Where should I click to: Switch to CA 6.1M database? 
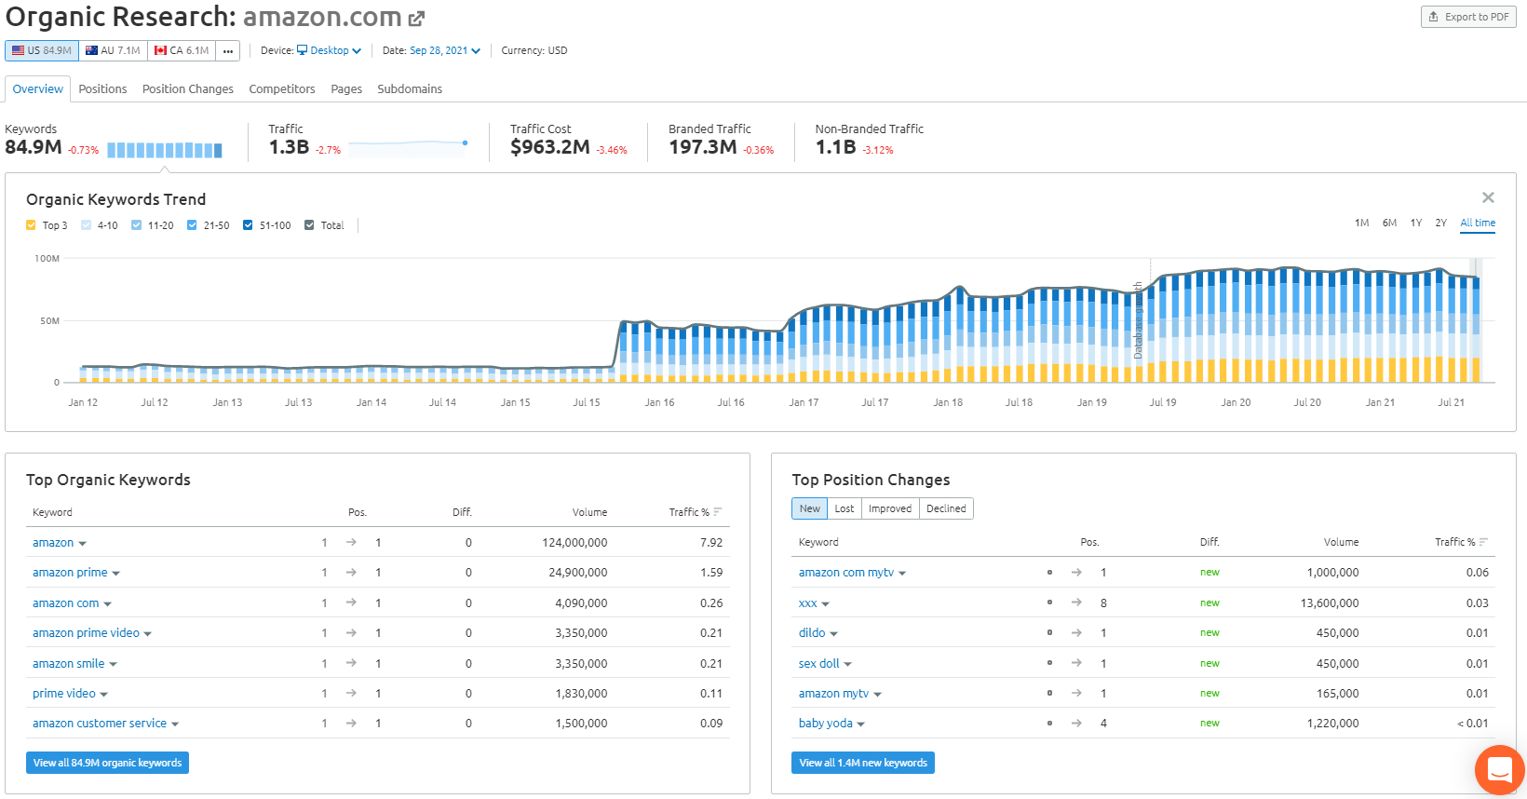[x=182, y=50]
